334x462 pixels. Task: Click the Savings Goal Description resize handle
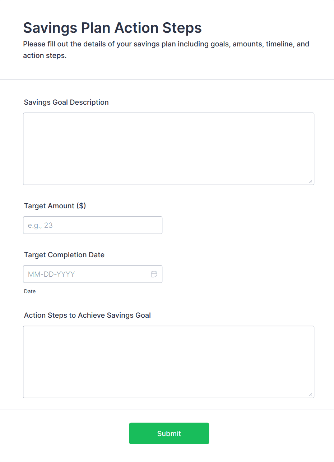click(310, 181)
